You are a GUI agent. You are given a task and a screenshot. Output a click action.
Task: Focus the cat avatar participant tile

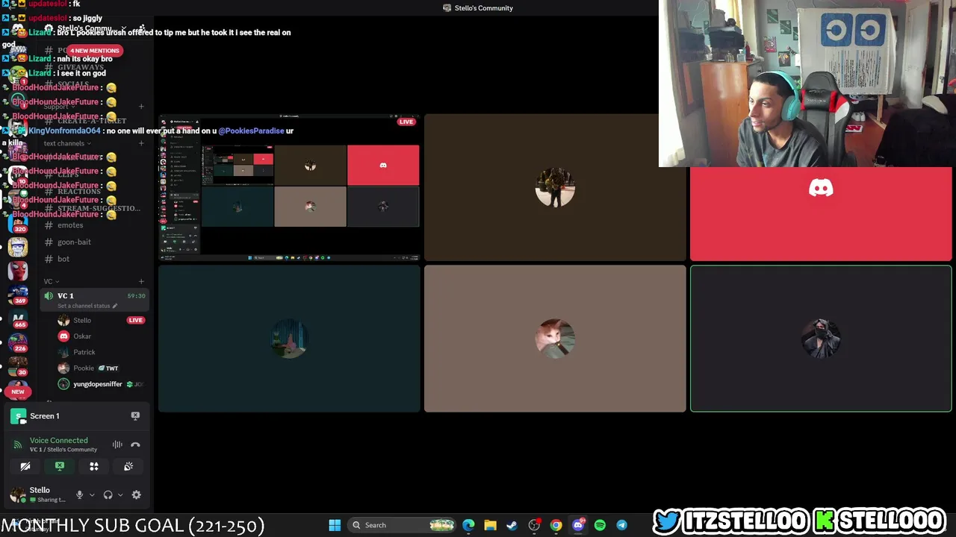click(x=555, y=339)
